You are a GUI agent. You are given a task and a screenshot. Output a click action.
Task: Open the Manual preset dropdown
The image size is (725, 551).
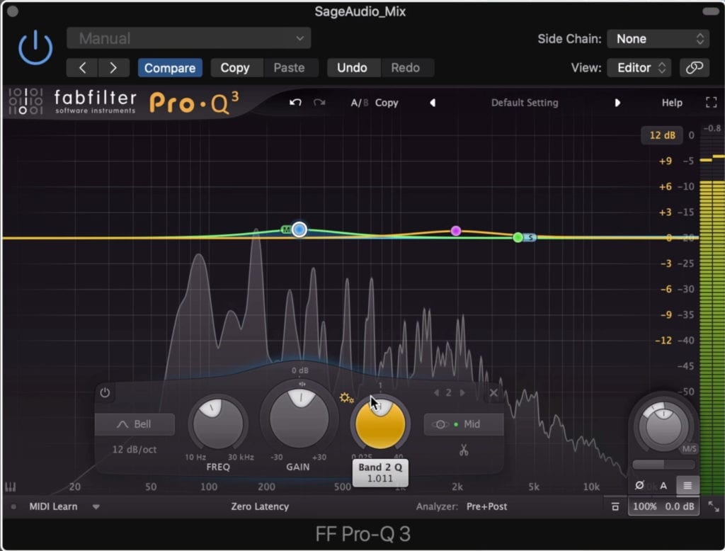coord(188,38)
